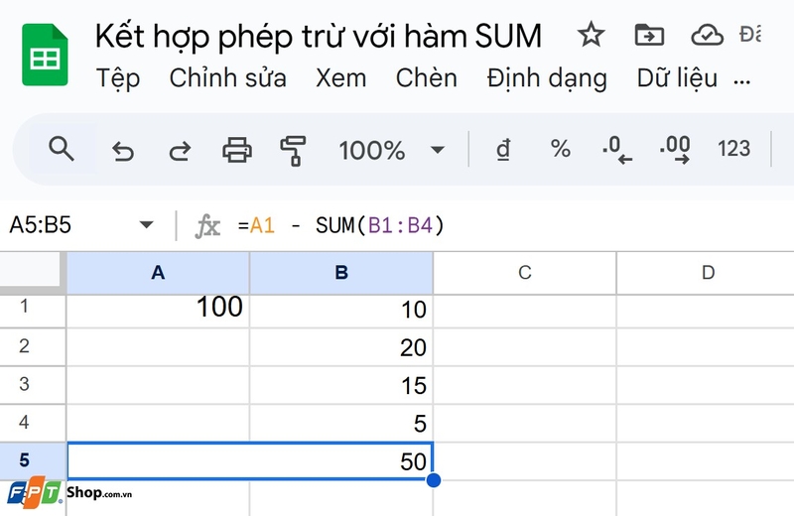This screenshot has width=794, height=516.
Task: Move spreadsheet to folder icon
Action: (649, 35)
